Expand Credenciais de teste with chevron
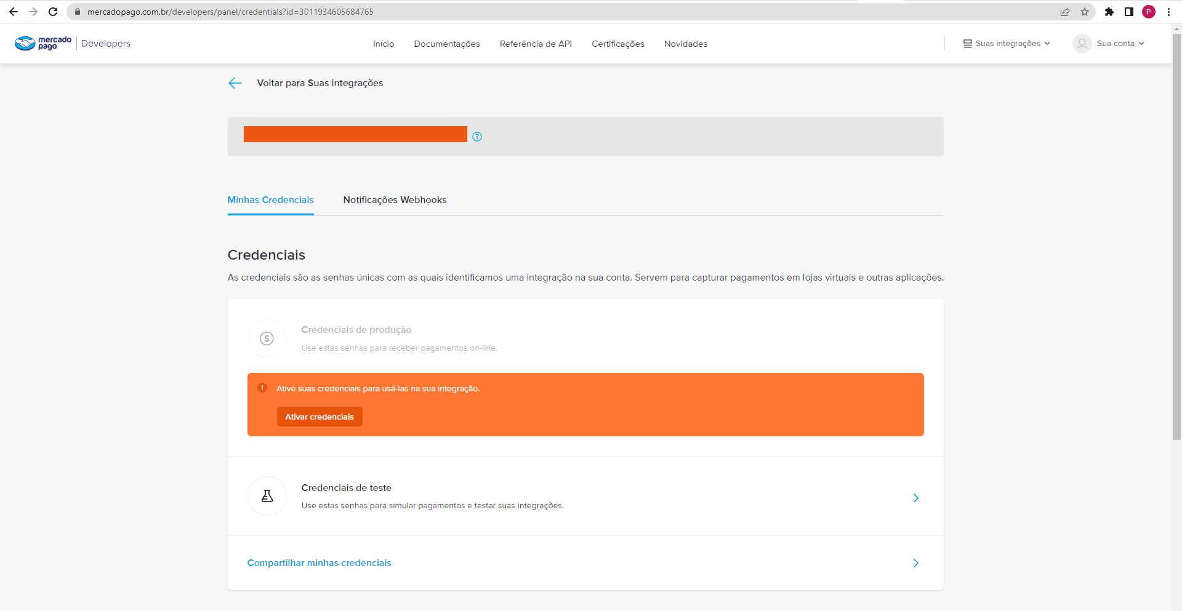 [916, 498]
